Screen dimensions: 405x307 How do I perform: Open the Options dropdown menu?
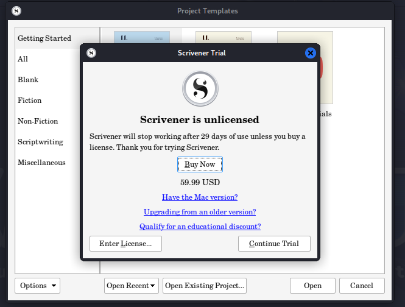tap(37, 286)
